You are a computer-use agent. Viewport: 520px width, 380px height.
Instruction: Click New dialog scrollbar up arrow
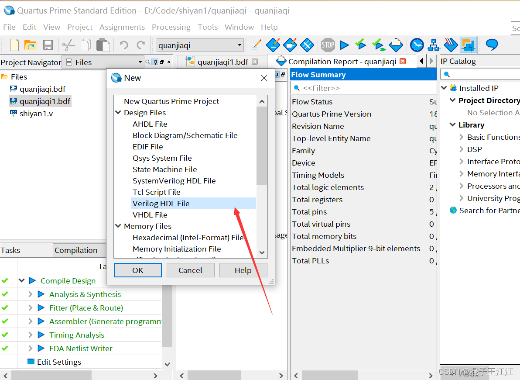pyautogui.click(x=262, y=101)
